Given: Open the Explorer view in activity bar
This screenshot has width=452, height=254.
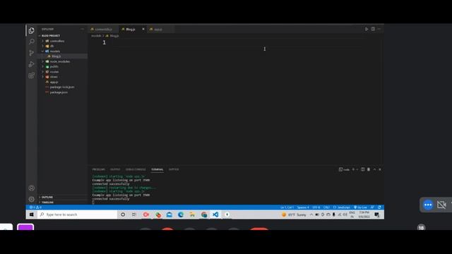Looking at the screenshot, I should (x=31, y=30).
